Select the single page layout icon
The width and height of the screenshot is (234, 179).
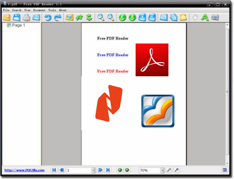pyautogui.click(x=164, y=17)
